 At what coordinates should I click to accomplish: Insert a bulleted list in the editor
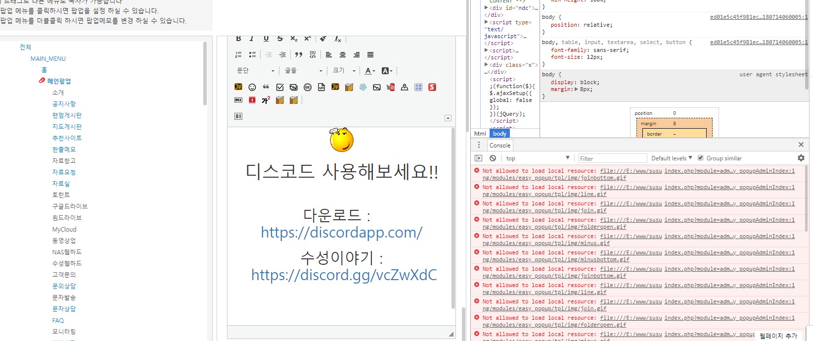[x=252, y=55]
